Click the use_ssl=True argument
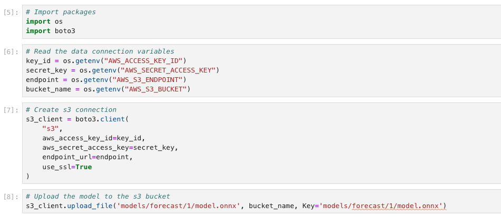The height and width of the screenshot is (217, 501). (67, 167)
